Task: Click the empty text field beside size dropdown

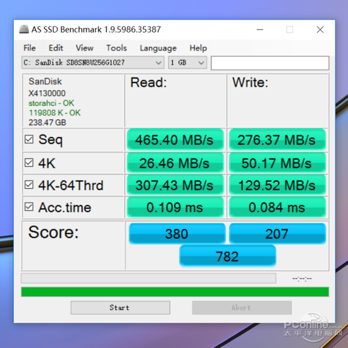Action: (x=270, y=63)
